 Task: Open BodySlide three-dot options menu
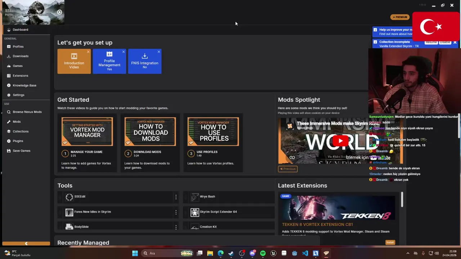point(176,227)
